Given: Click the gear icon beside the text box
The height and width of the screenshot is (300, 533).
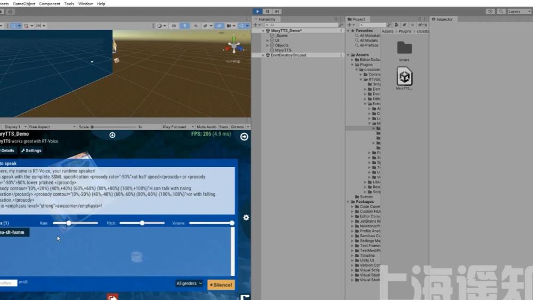Looking at the screenshot, I should tap(246, 218).
